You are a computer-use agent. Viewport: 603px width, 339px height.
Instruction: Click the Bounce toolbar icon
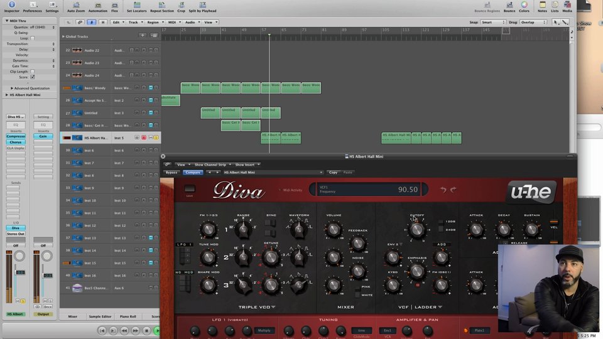[x=509, y=4]
